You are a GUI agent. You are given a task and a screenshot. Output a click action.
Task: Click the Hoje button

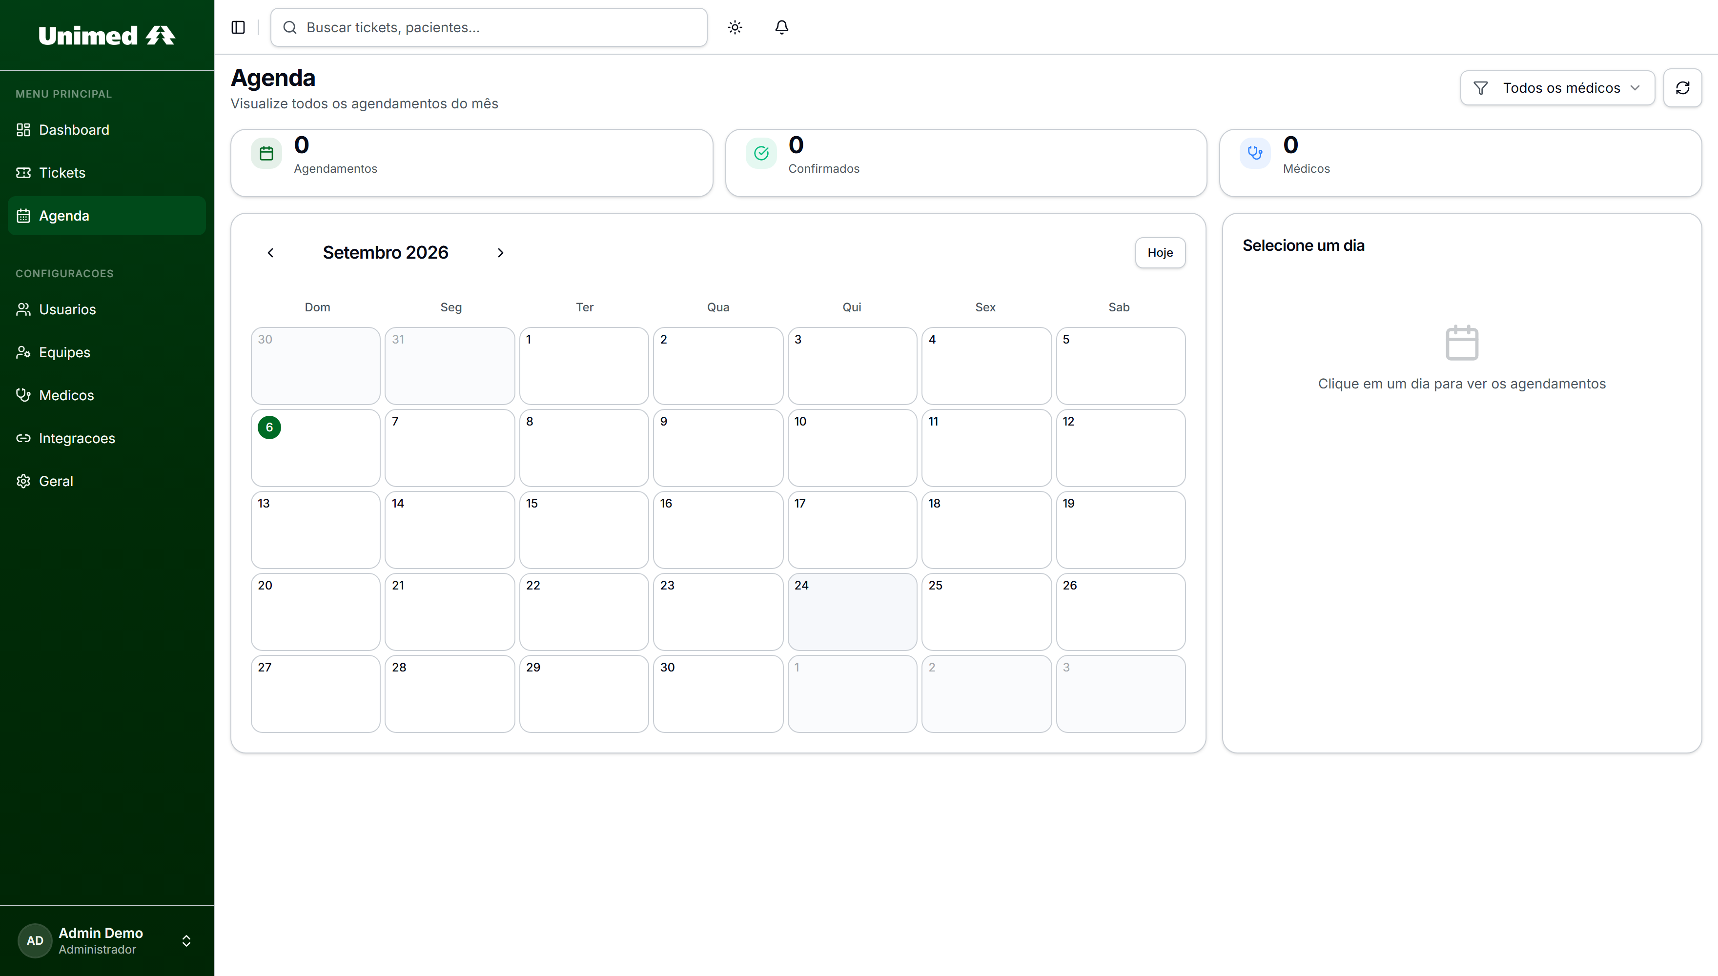coord(1160,253)
